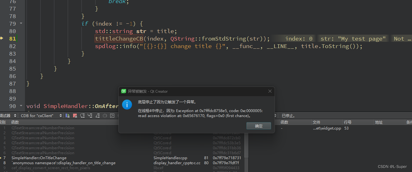This screenshot has height=172, width=412.
Task: Open the debugger view selector dropdown
Action: 8,115
